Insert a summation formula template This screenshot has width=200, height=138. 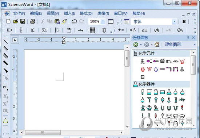pos(45,30)
